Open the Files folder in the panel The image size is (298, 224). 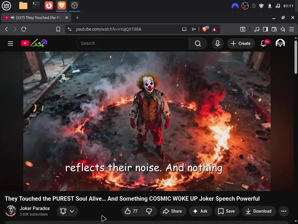[x=23, y=6]
